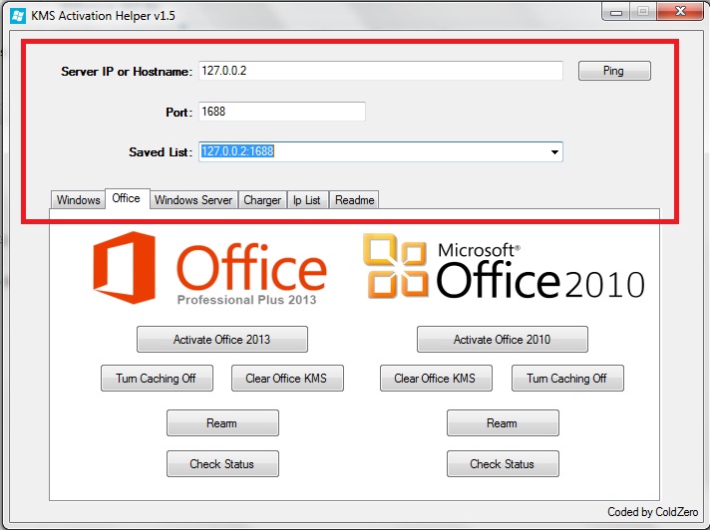Rearm Office 2013
The height and width of the screenshot is (530, 710).
(x=222, y=422)
